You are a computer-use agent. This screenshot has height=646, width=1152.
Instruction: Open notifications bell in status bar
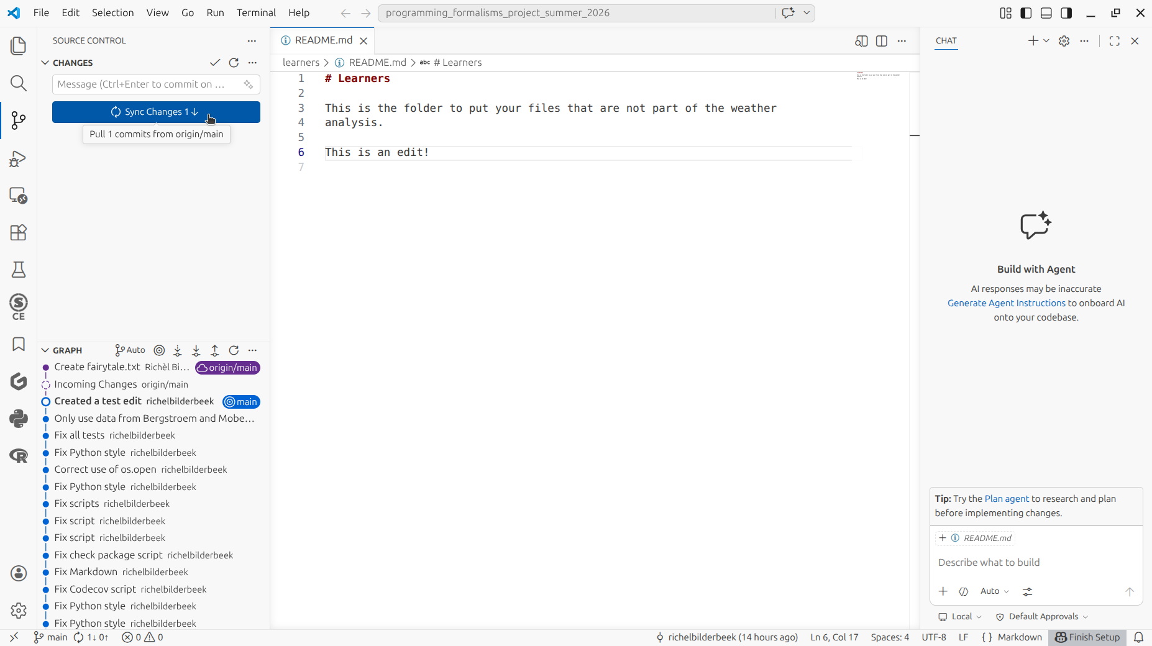click(1139, 637)
